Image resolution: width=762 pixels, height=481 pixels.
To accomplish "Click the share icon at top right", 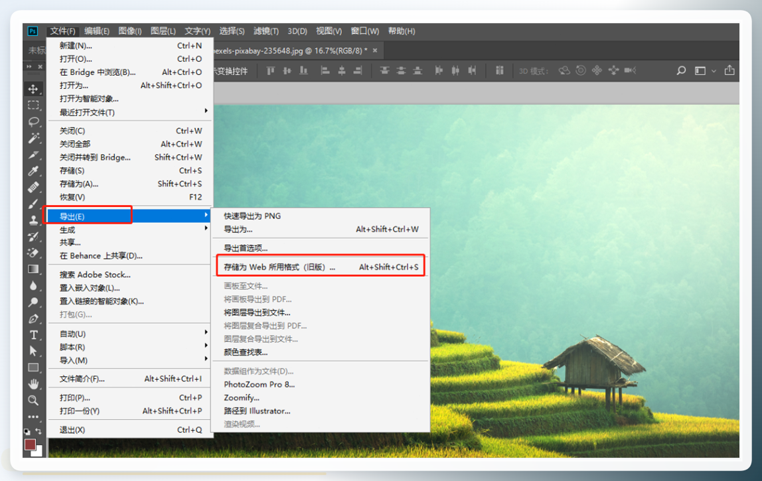I will tap(729, 70).
